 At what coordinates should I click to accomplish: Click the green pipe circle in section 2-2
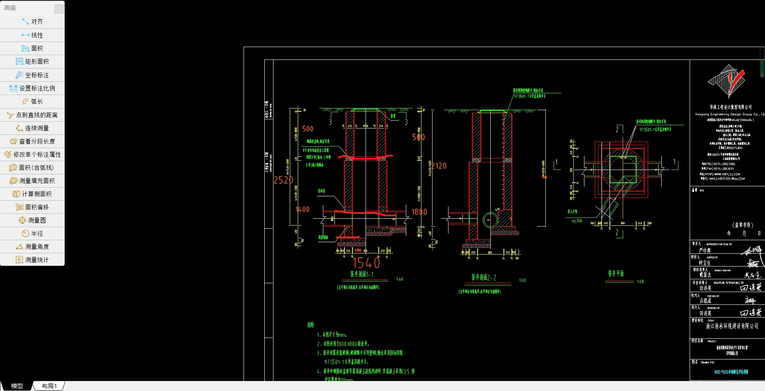490,219
